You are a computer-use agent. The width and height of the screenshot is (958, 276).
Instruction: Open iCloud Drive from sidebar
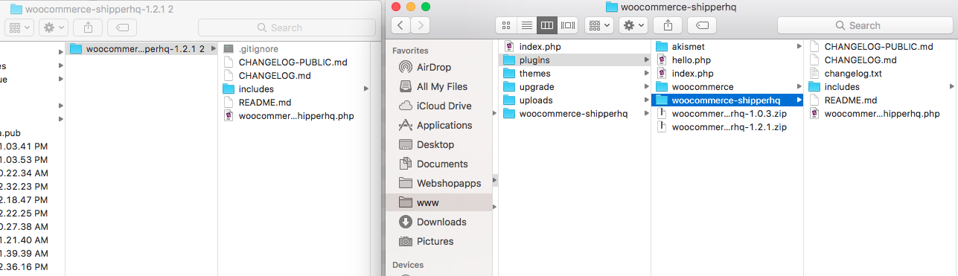444,106
